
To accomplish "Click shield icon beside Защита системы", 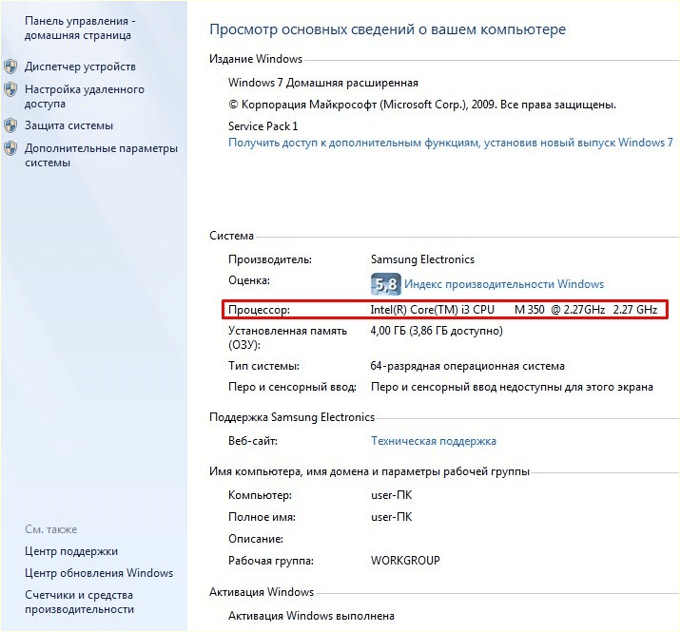I will click(10, 125).
